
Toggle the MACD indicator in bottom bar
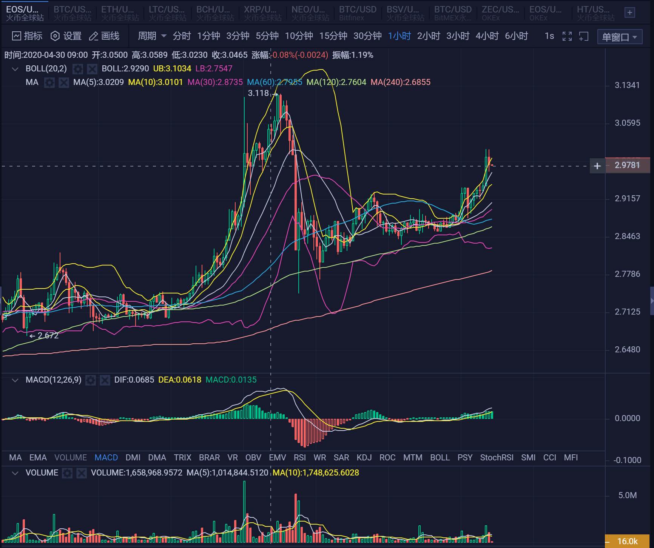pyautogui.click(x=106, y=457)
